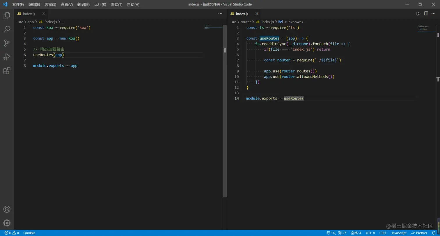The image size is (440, 236).
Task: Click the comment '// 动态加载路由'
Action: [x=49, y=49]
